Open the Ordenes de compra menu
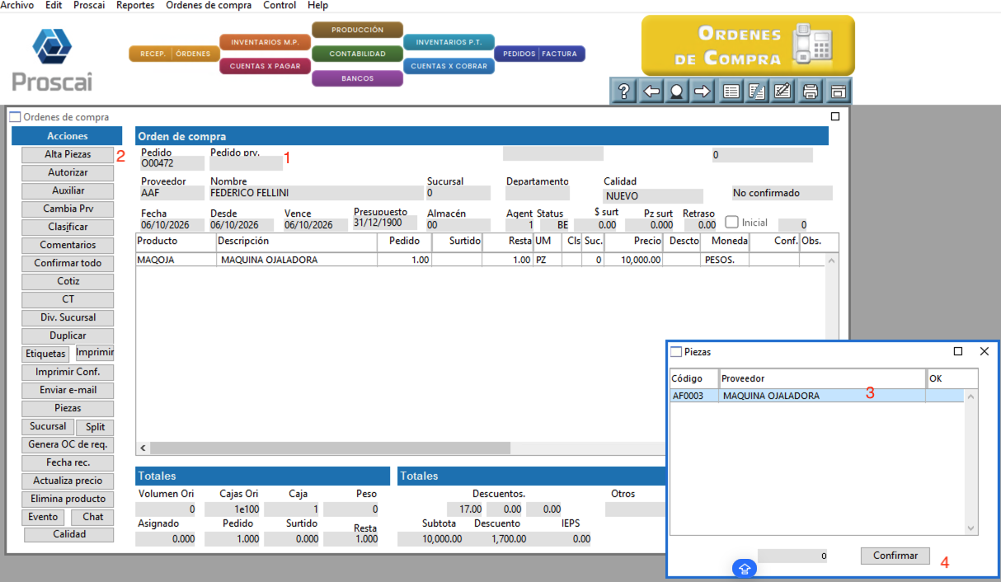The width and height of the screenshot is (1001, 582). 209,5
